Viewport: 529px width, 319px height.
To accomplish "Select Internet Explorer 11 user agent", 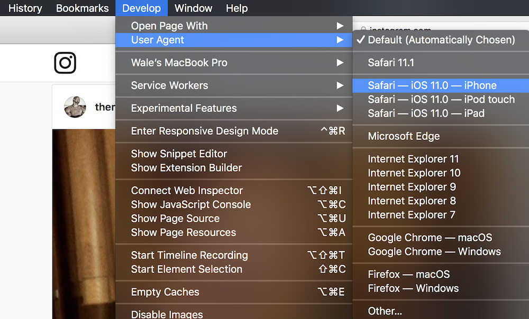I will [441, 159].
